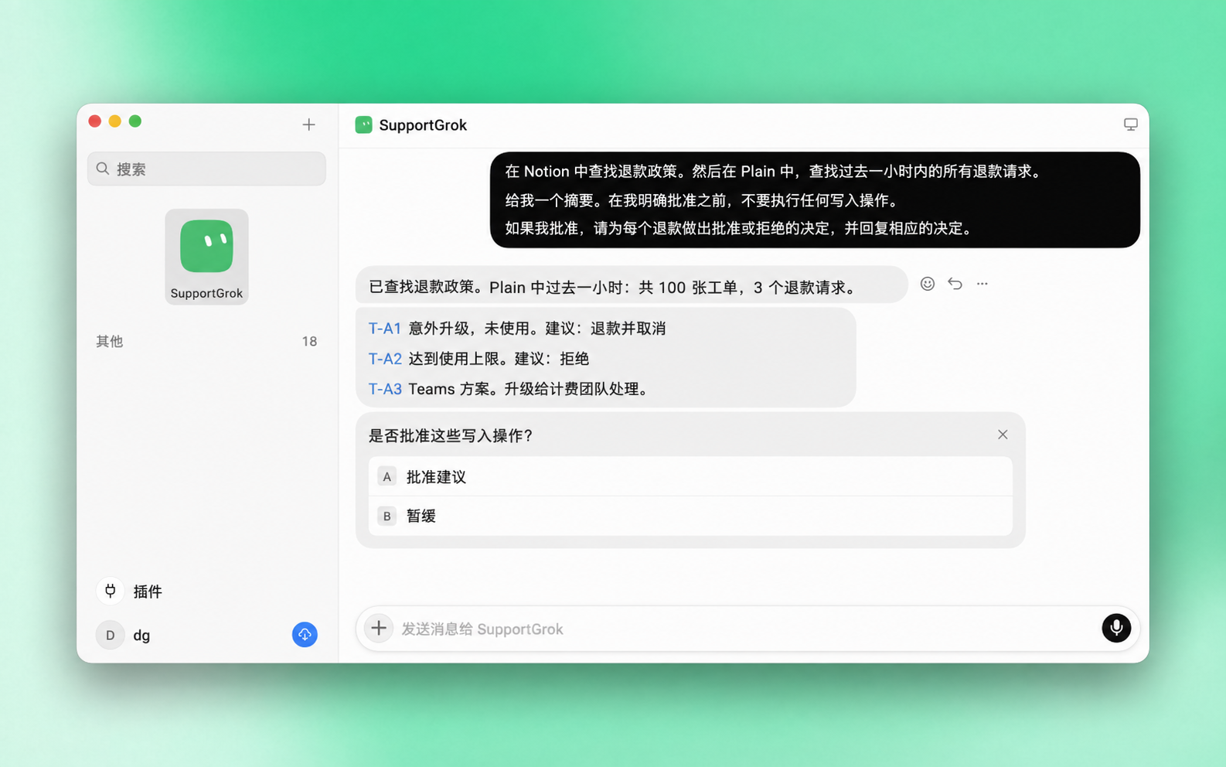
Task: Start voice input with microphone button
Action: pyautogui.click(x=1116, y=628)
